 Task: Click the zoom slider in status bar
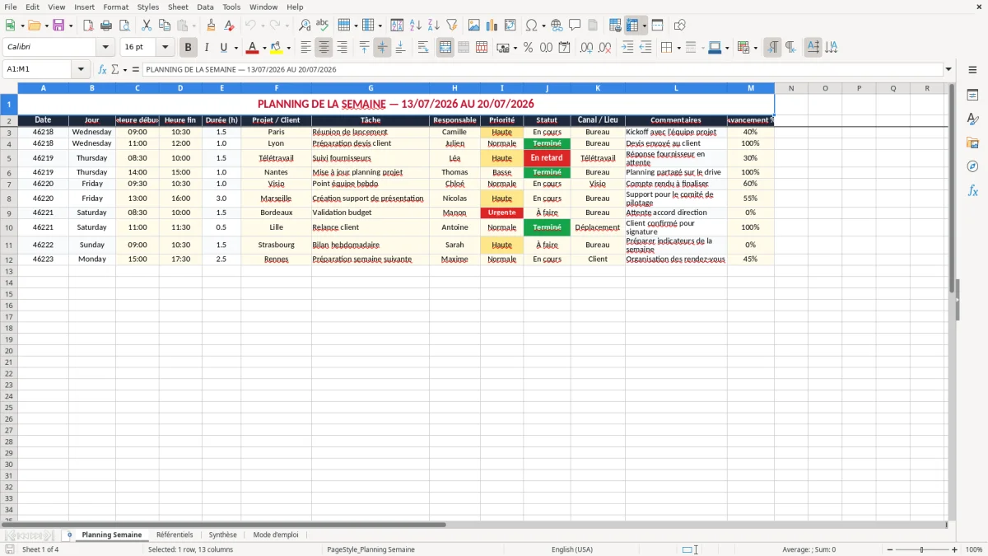(922, 549)
